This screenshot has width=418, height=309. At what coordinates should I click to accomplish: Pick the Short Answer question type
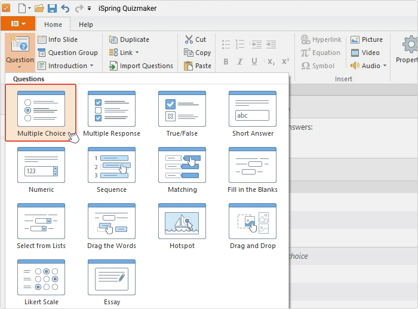pyautogui.click(x=253, y=113)
